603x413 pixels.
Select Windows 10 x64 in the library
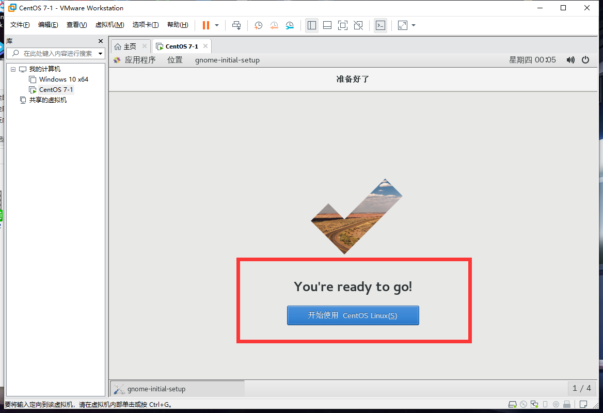click(x=64, y=79)
